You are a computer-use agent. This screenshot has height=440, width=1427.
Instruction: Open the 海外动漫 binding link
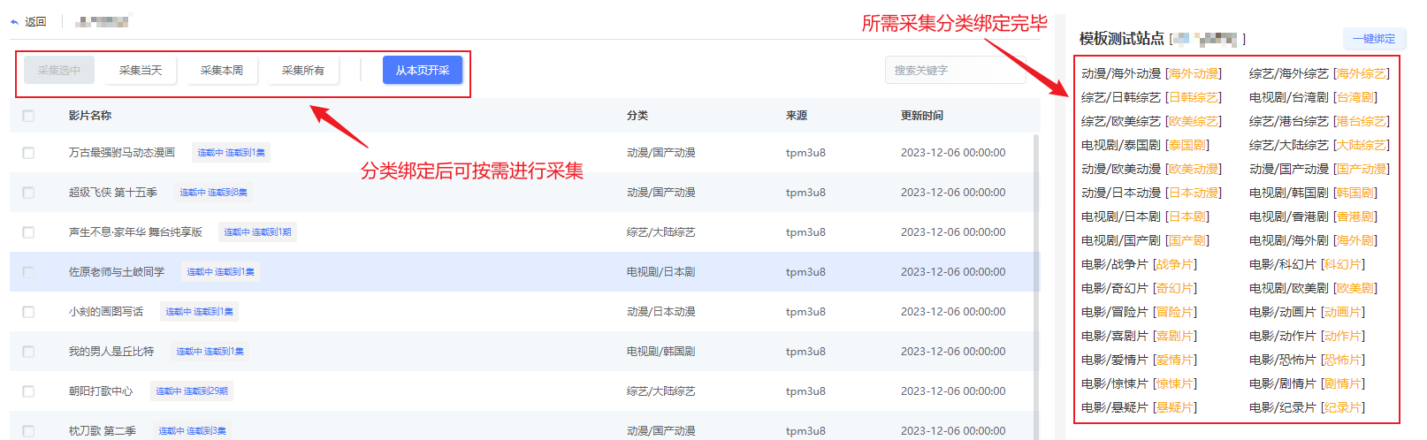(x=1194, y=74)
